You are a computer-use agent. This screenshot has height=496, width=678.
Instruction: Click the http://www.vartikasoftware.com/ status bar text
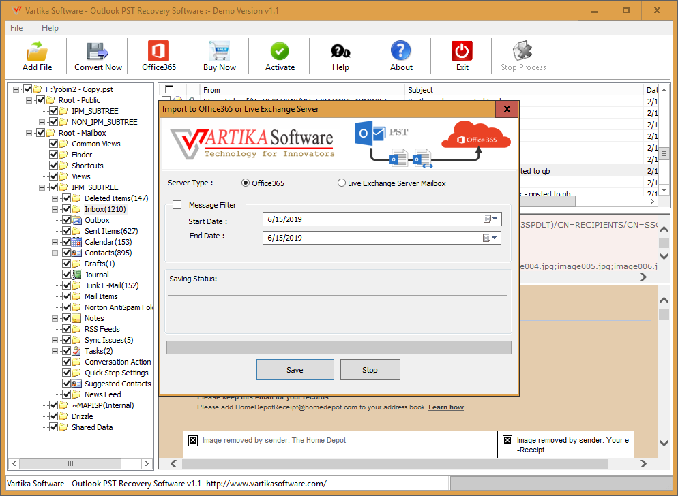266,484
